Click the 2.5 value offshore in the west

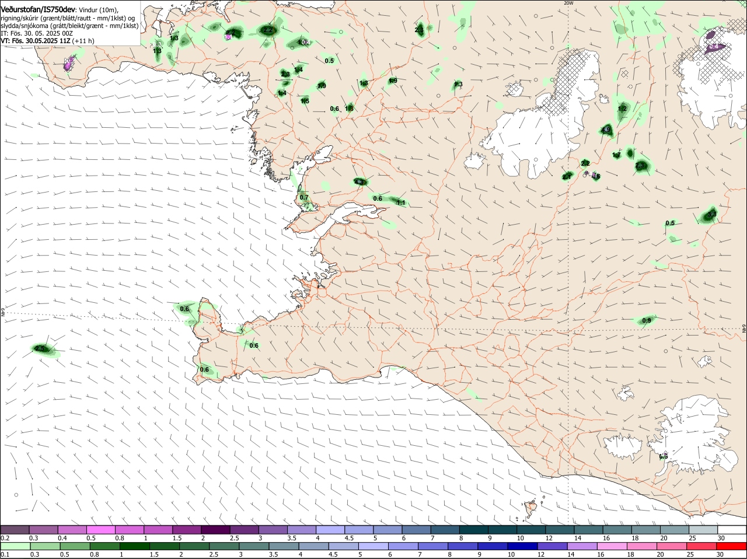40,349
